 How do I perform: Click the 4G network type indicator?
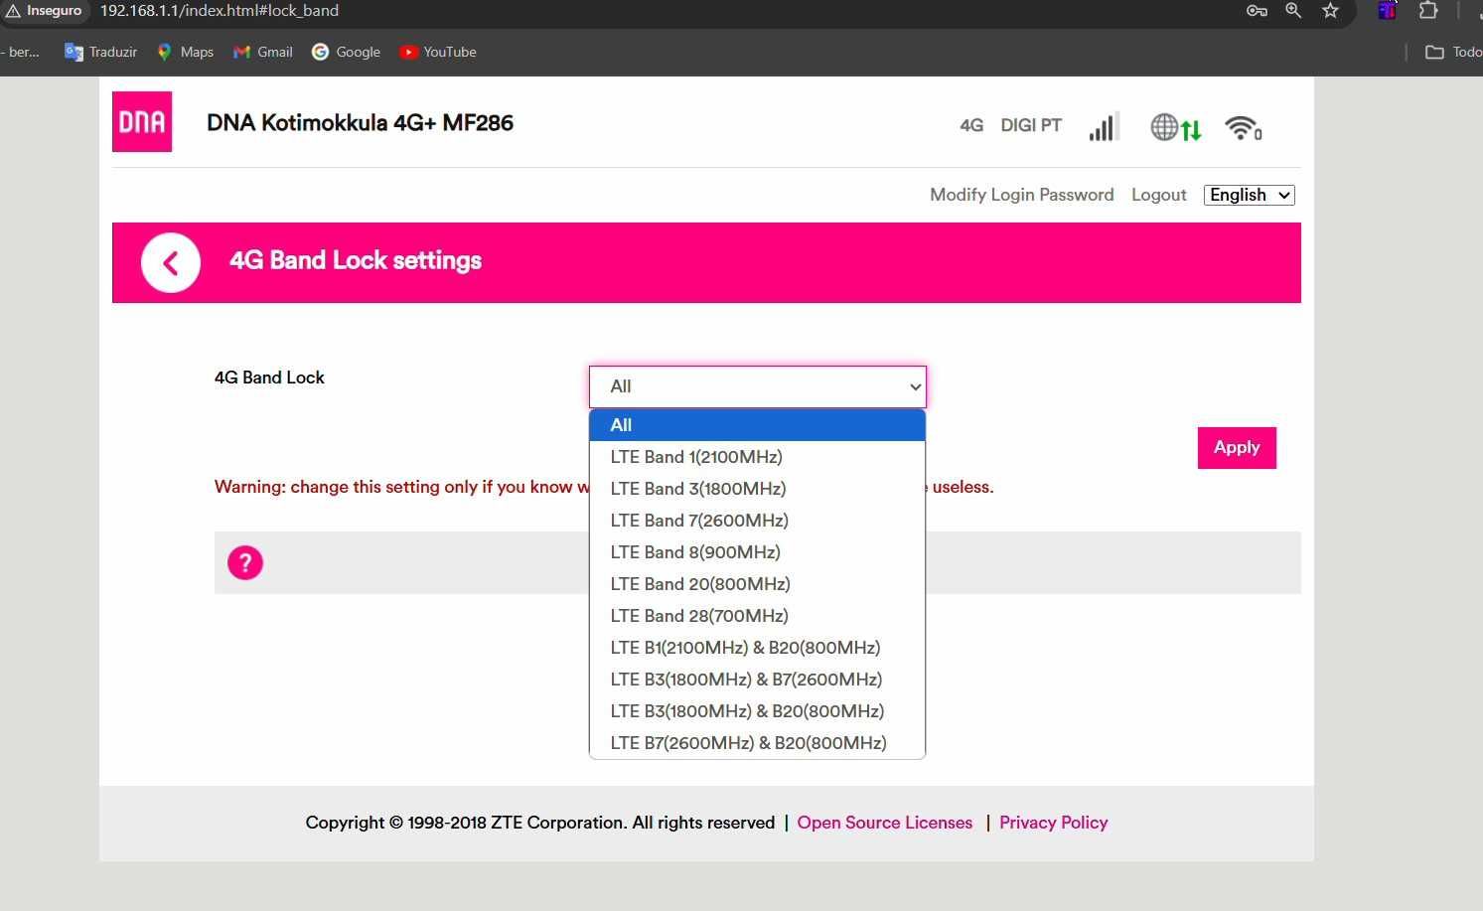pos(971,125)
